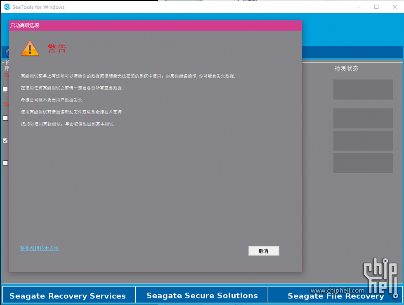Open the 联系希捷技术支持 support link
The height and width of the screenshot is (305, 404).
[x=40, y=248]
